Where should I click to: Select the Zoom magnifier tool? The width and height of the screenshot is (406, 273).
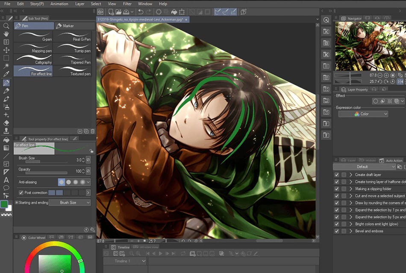tap(6, 26)
